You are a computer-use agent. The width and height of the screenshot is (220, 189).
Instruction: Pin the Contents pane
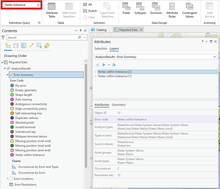tap(80, 30)
